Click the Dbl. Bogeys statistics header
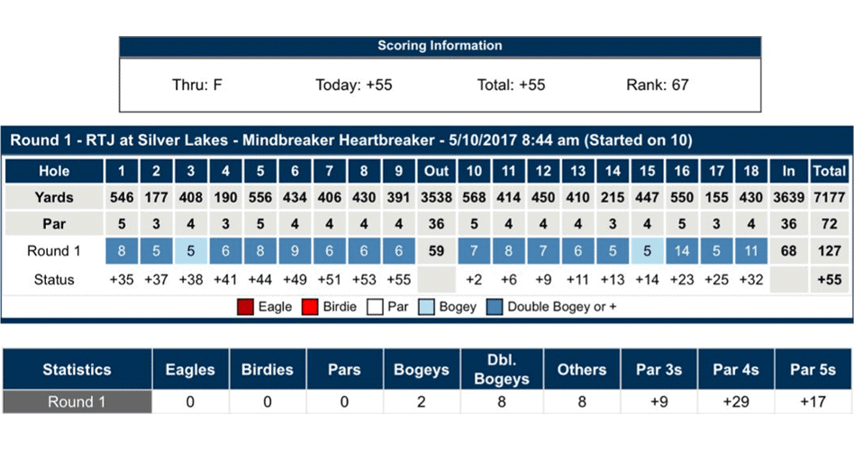The height and width of the screenshot is (450, 854). coord(502,369)
